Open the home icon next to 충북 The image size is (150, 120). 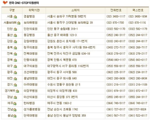15,48
